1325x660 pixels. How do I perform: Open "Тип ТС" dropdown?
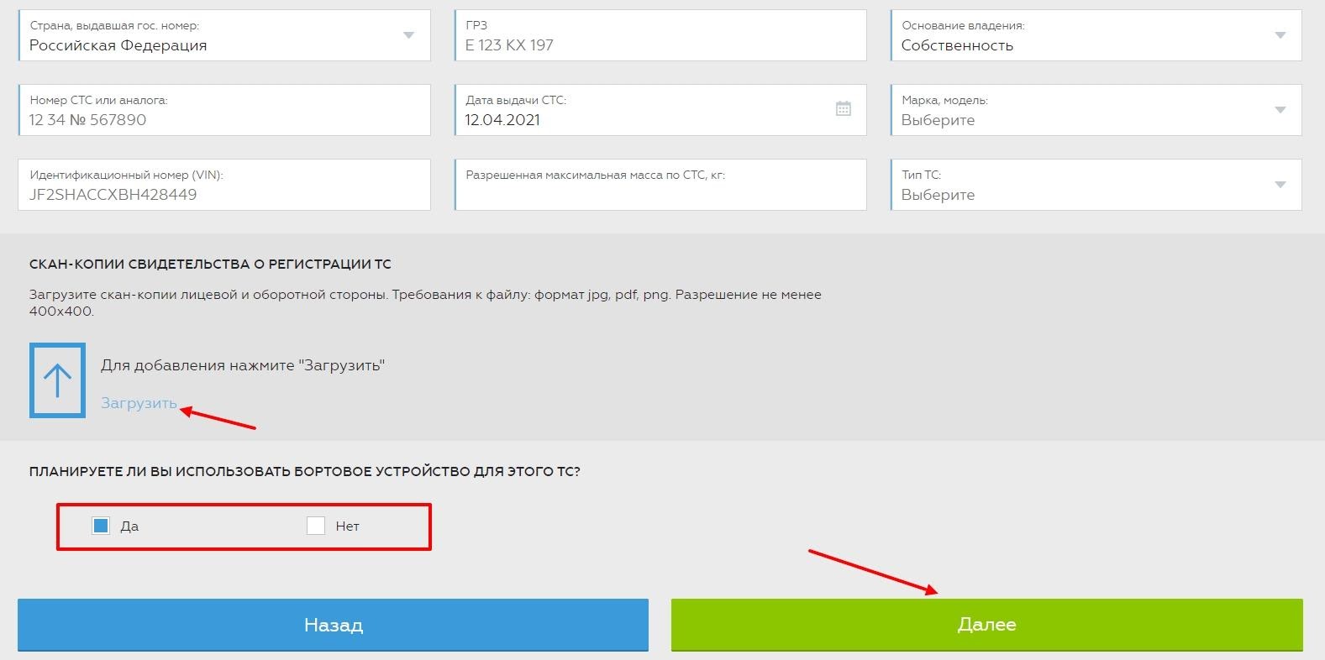pos(1096,185)
